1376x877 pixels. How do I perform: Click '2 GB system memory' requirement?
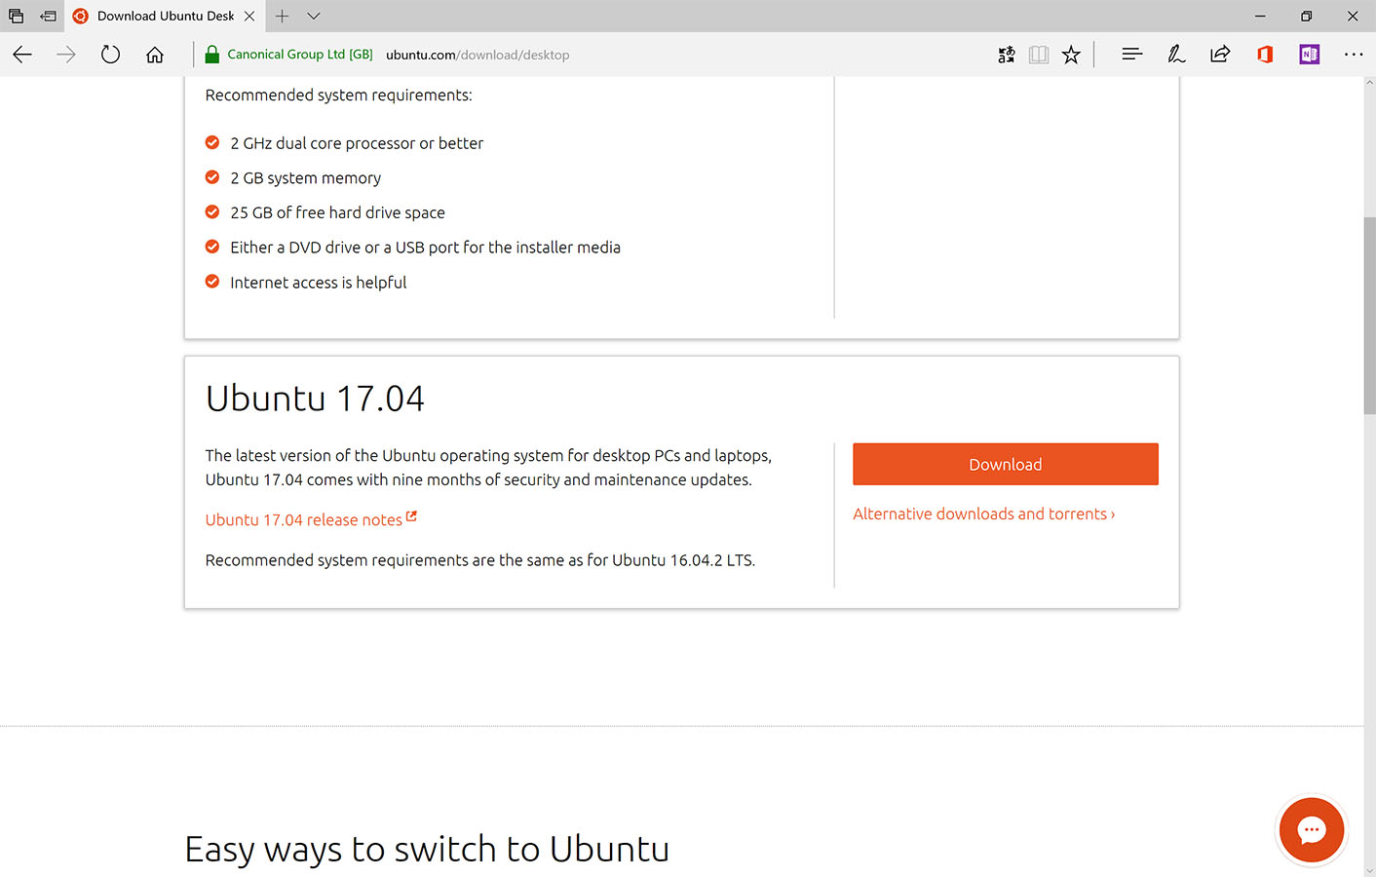[x=305, y=178]
